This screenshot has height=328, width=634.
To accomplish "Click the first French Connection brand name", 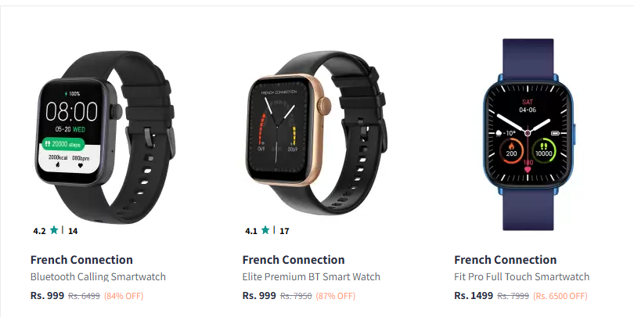I will pos(81,260).
